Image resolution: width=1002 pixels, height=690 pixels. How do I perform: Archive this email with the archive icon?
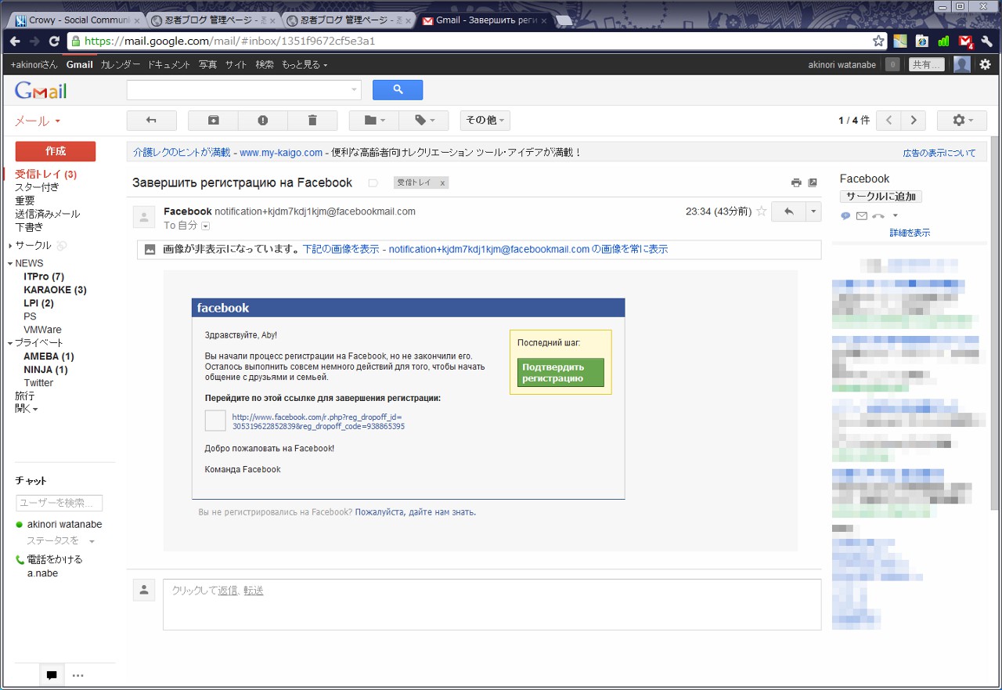[x=214, y=121]
